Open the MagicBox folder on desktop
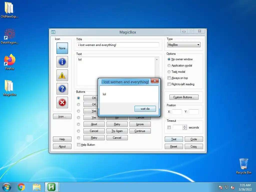 tap(10, 88)
